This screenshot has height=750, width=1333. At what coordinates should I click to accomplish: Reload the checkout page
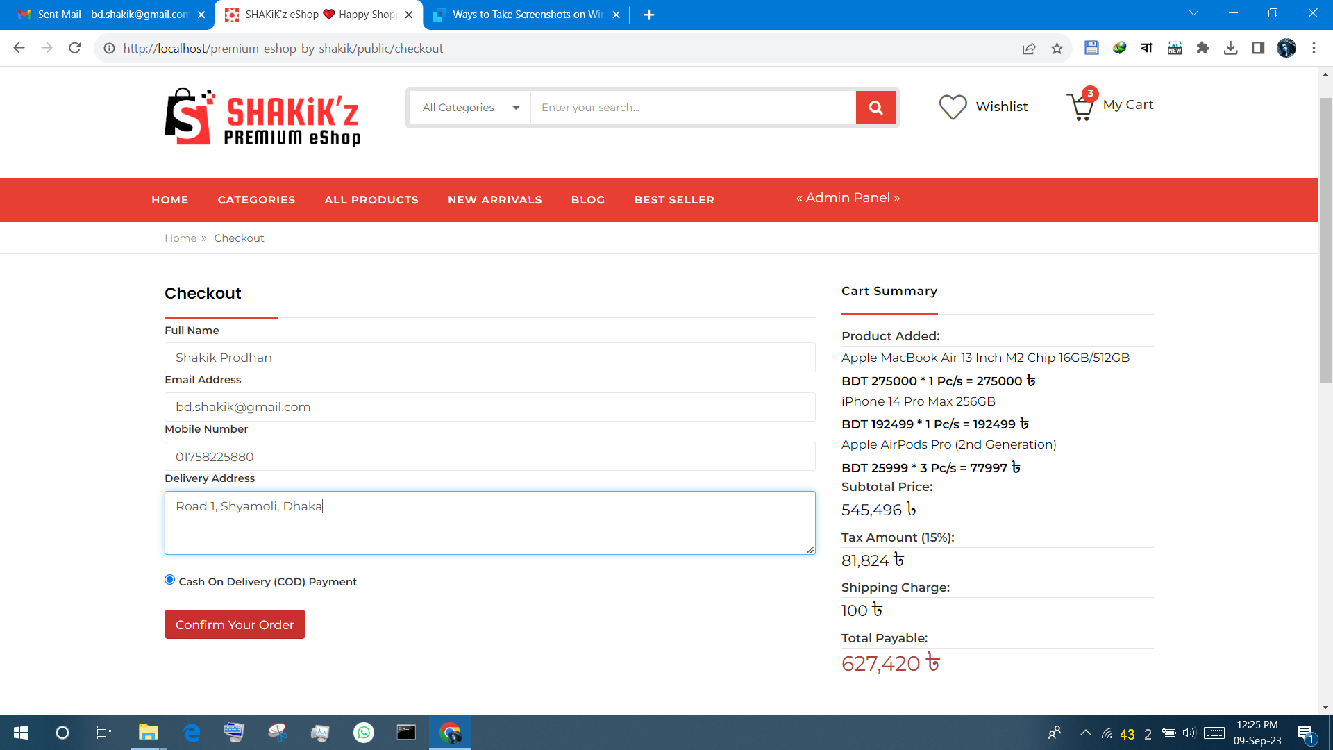[x=75, y=48]
